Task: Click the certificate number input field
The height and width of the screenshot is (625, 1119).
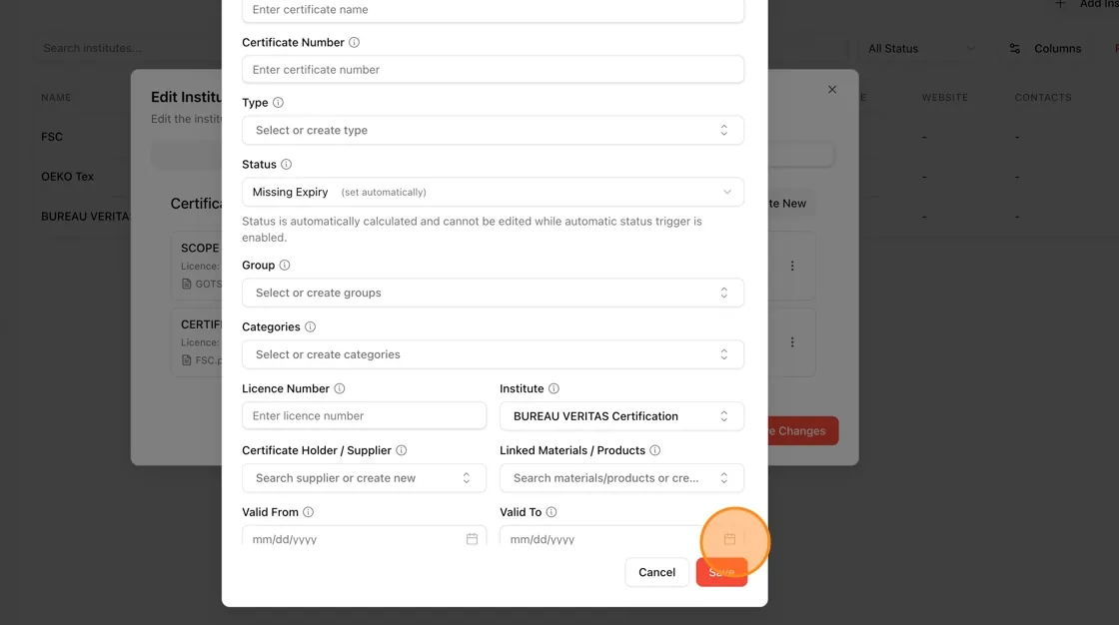Action: (x=494, y=69)
